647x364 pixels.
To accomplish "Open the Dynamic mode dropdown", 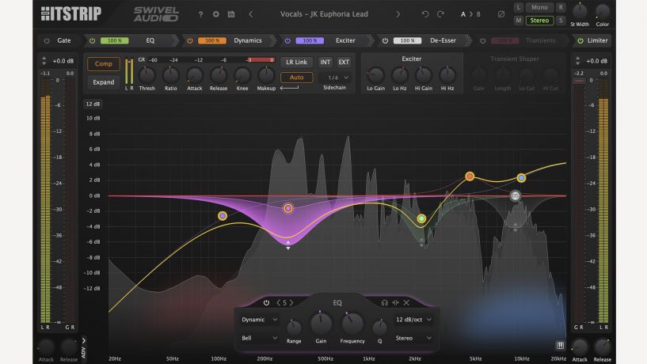I will coord(260,320).
